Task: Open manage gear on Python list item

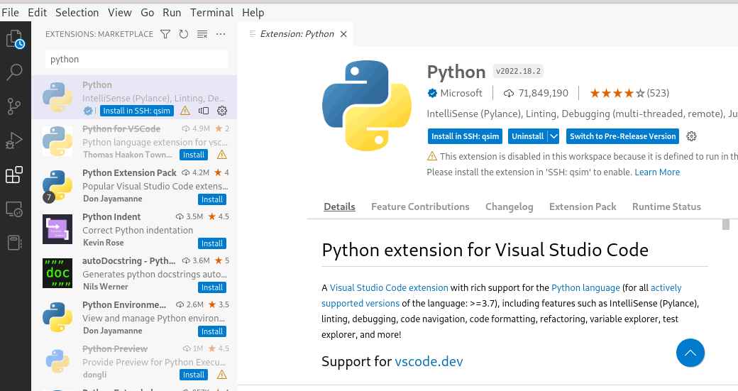Action: pos(222,111)
